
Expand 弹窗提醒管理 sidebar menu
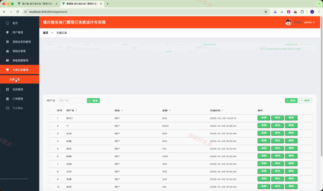(20, 60)
